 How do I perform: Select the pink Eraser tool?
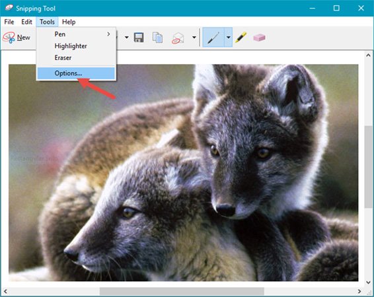point(259,38)
